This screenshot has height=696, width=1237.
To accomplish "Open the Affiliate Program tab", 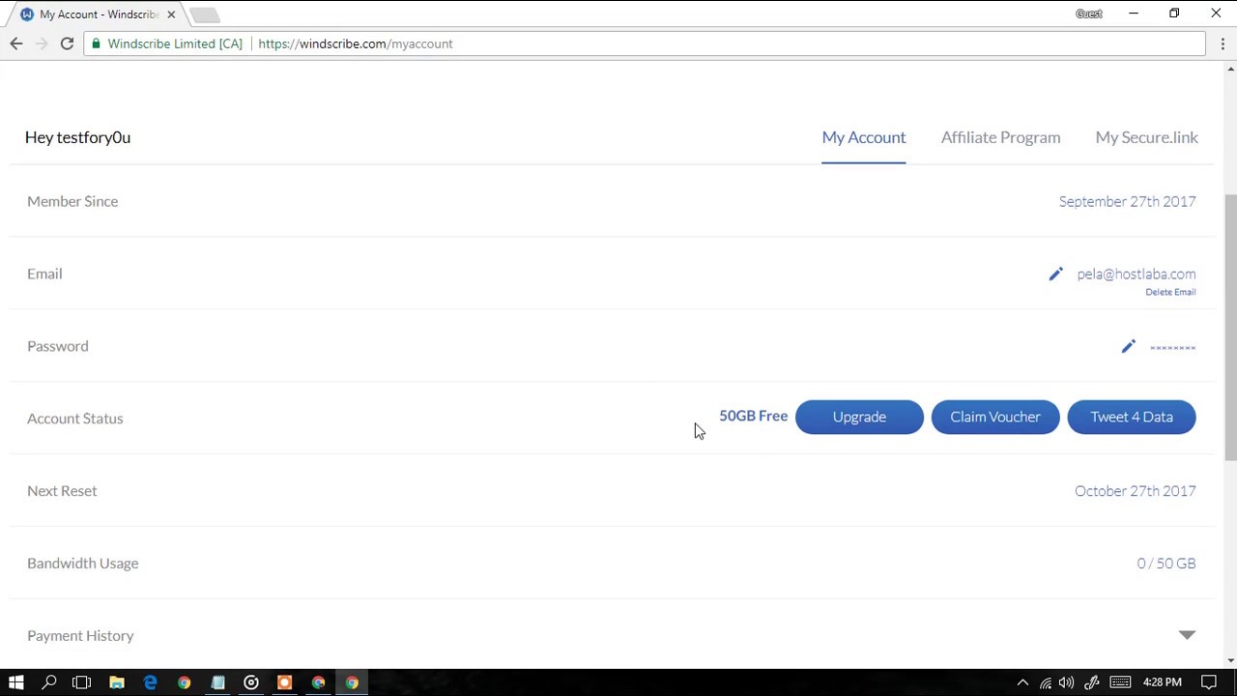I will pyautogui.click(x=1000, y=137).
